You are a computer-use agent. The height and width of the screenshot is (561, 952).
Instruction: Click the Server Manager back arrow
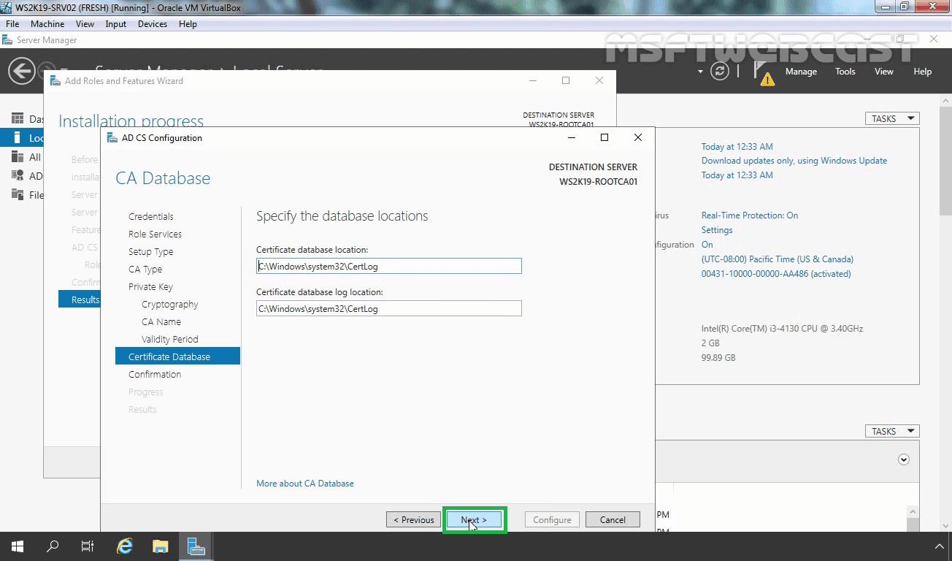[x=21, y=71]
